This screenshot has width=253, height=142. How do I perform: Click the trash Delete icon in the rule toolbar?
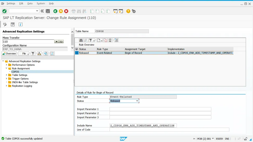pyautogui.click(x=110, y=40)
